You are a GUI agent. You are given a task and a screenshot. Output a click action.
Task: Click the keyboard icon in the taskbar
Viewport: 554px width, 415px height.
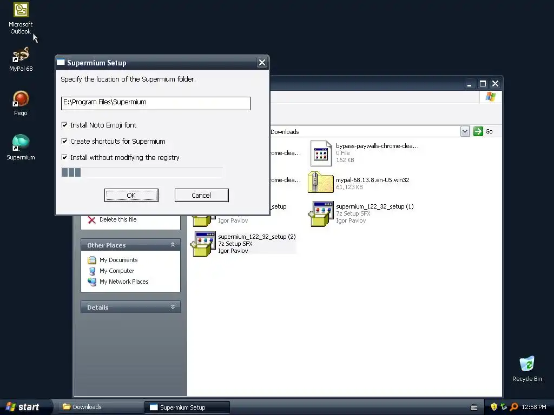coord(474,407)
